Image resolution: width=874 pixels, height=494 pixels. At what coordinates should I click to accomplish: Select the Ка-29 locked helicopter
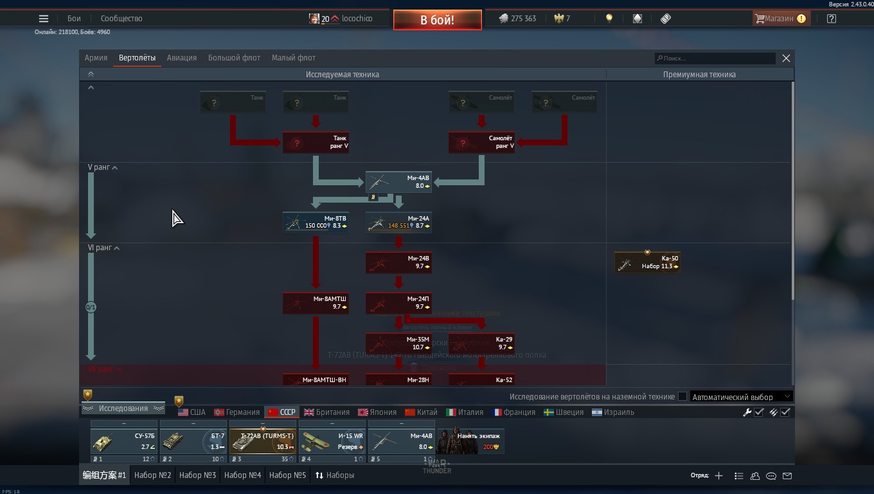pyautogui.click(x=481, y=343)
